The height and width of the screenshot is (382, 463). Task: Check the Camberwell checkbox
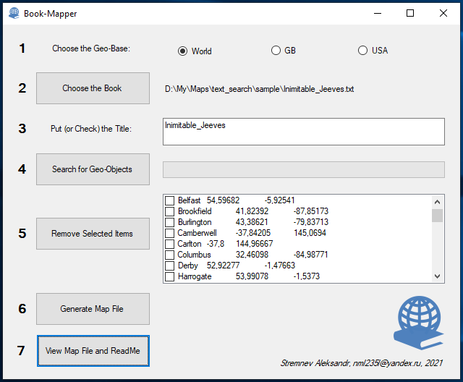(169, 233)
